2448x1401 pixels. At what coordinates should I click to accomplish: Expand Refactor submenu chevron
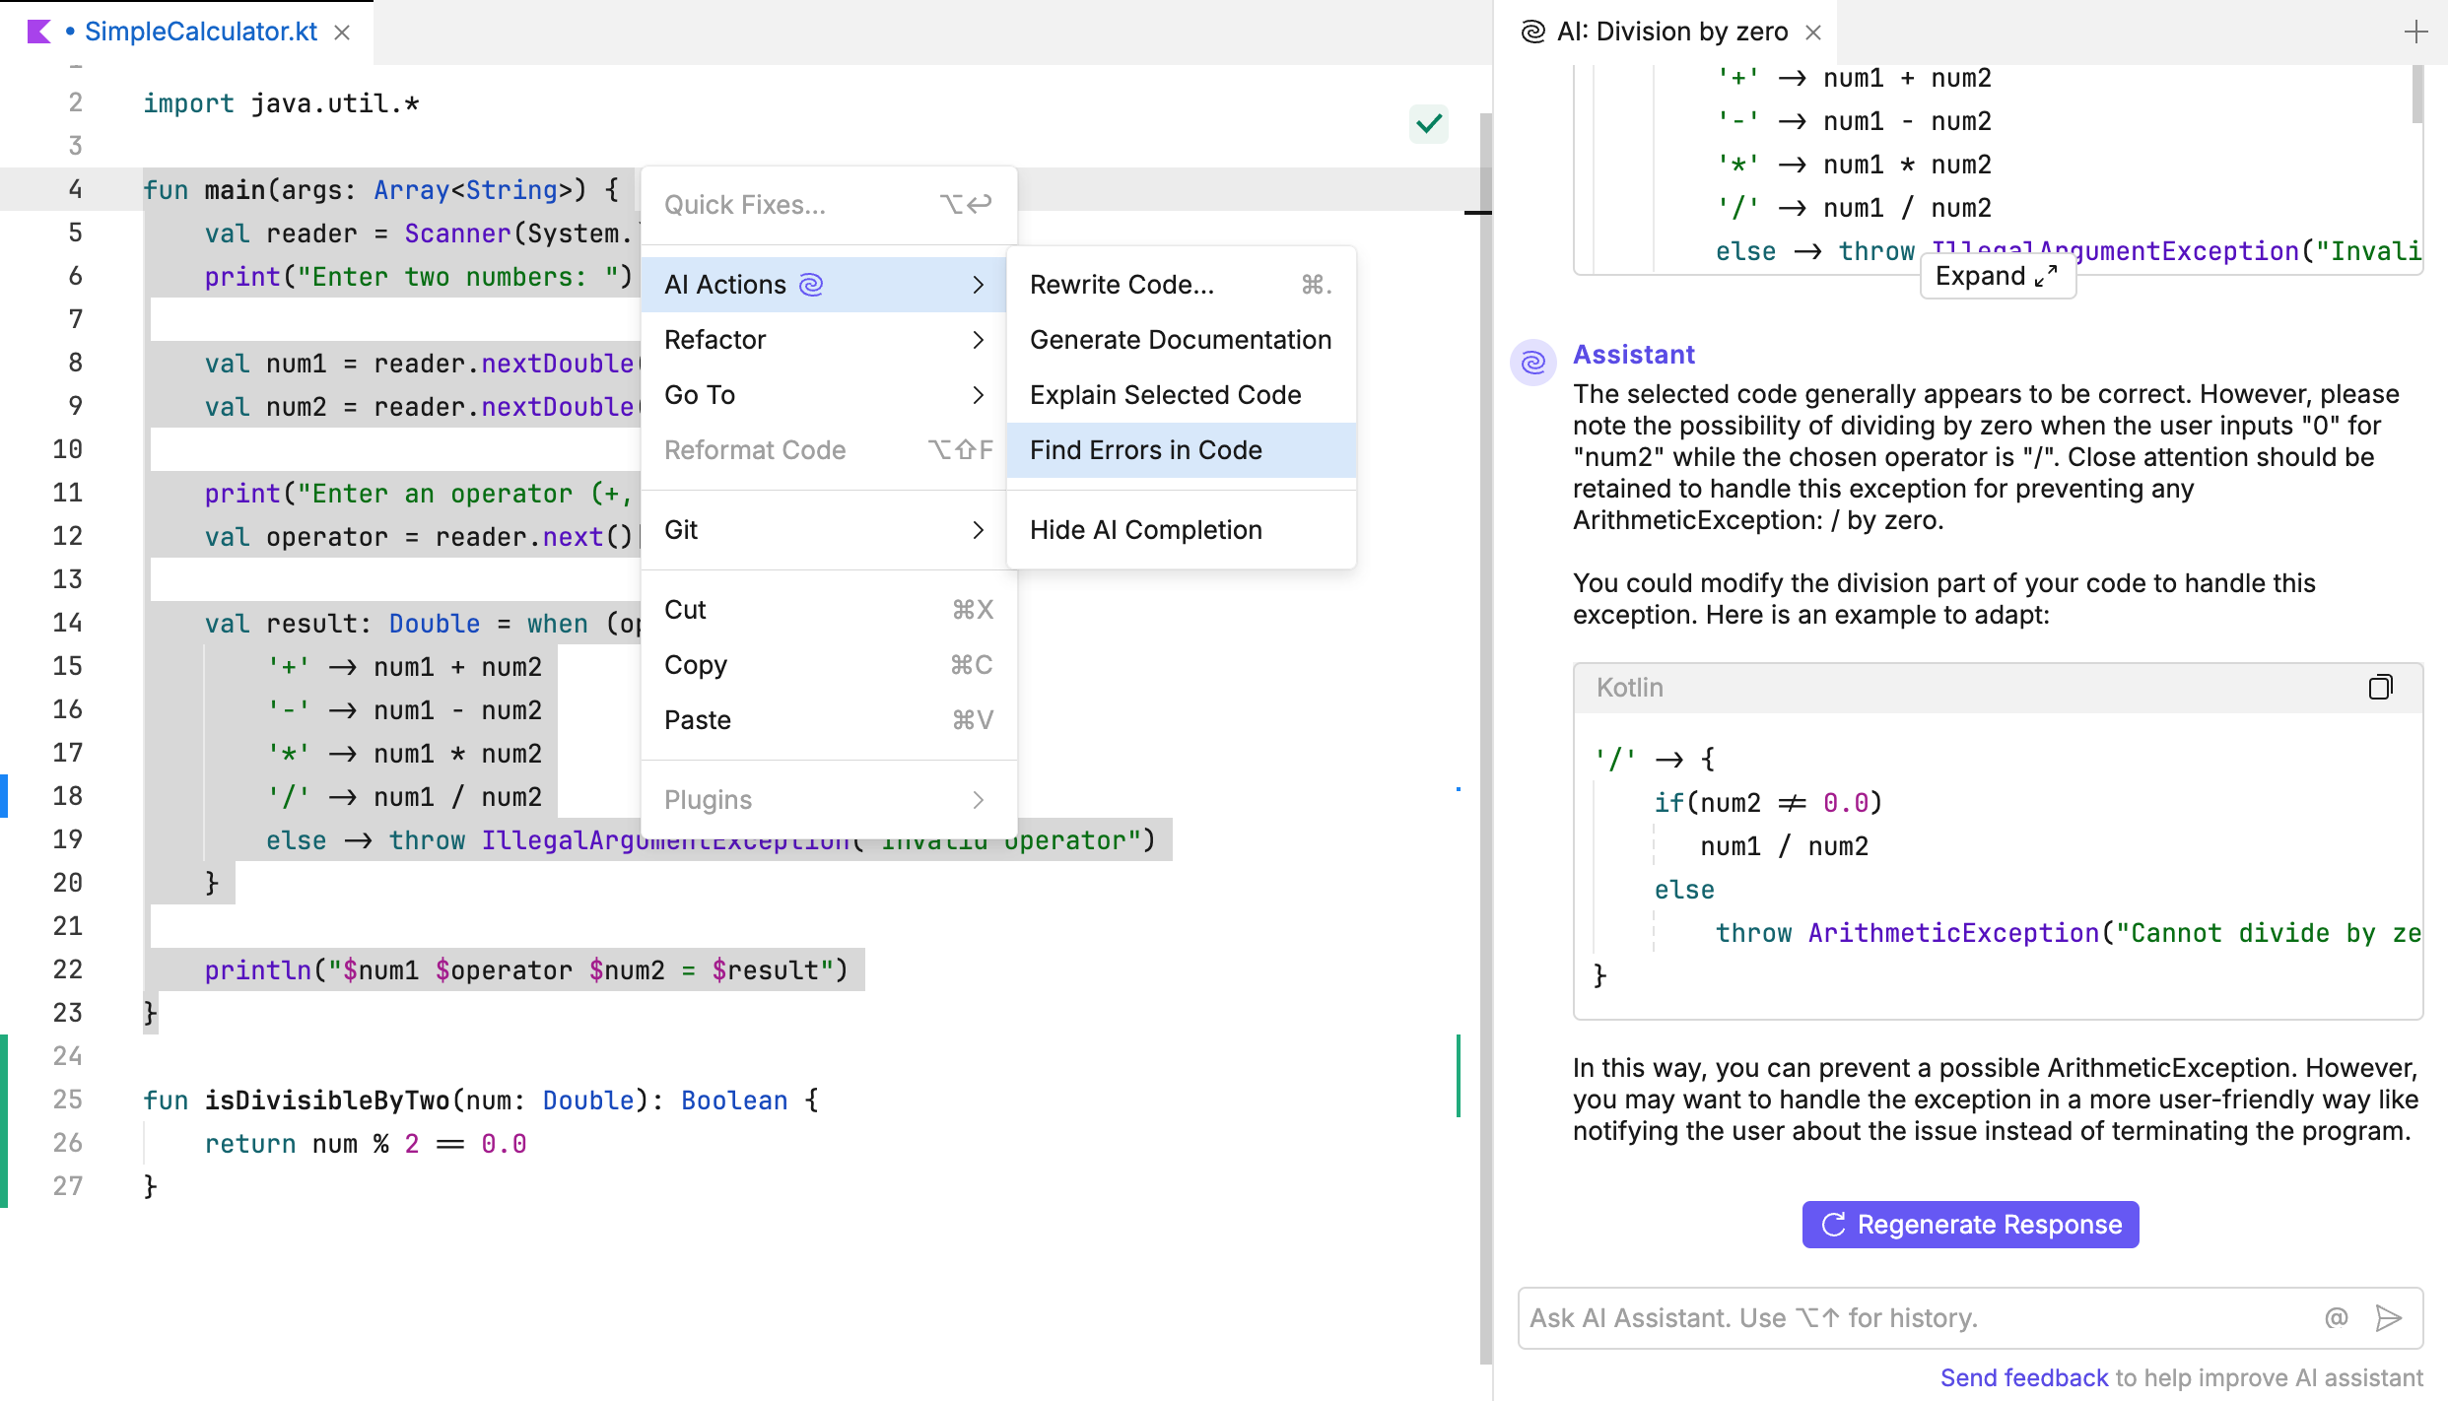(976, 339)
